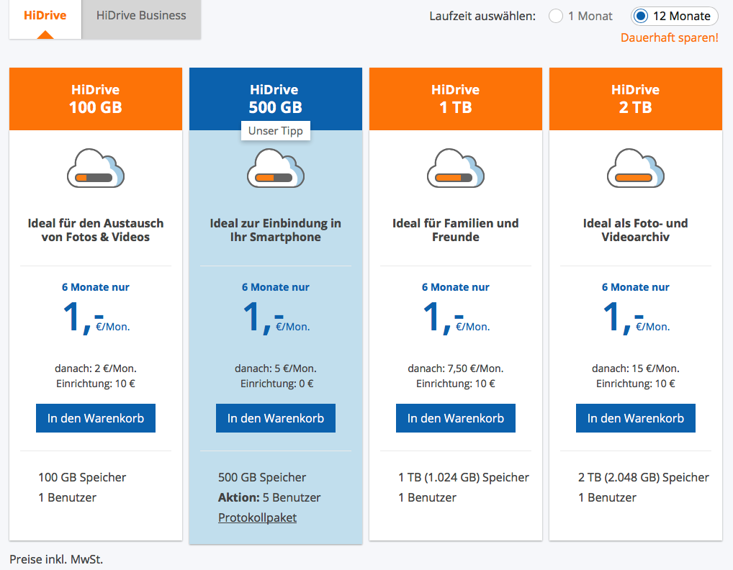Click 'Preise inkl. MwSt.' note
This screenshot has width=733, height=570.
[56, 559]
